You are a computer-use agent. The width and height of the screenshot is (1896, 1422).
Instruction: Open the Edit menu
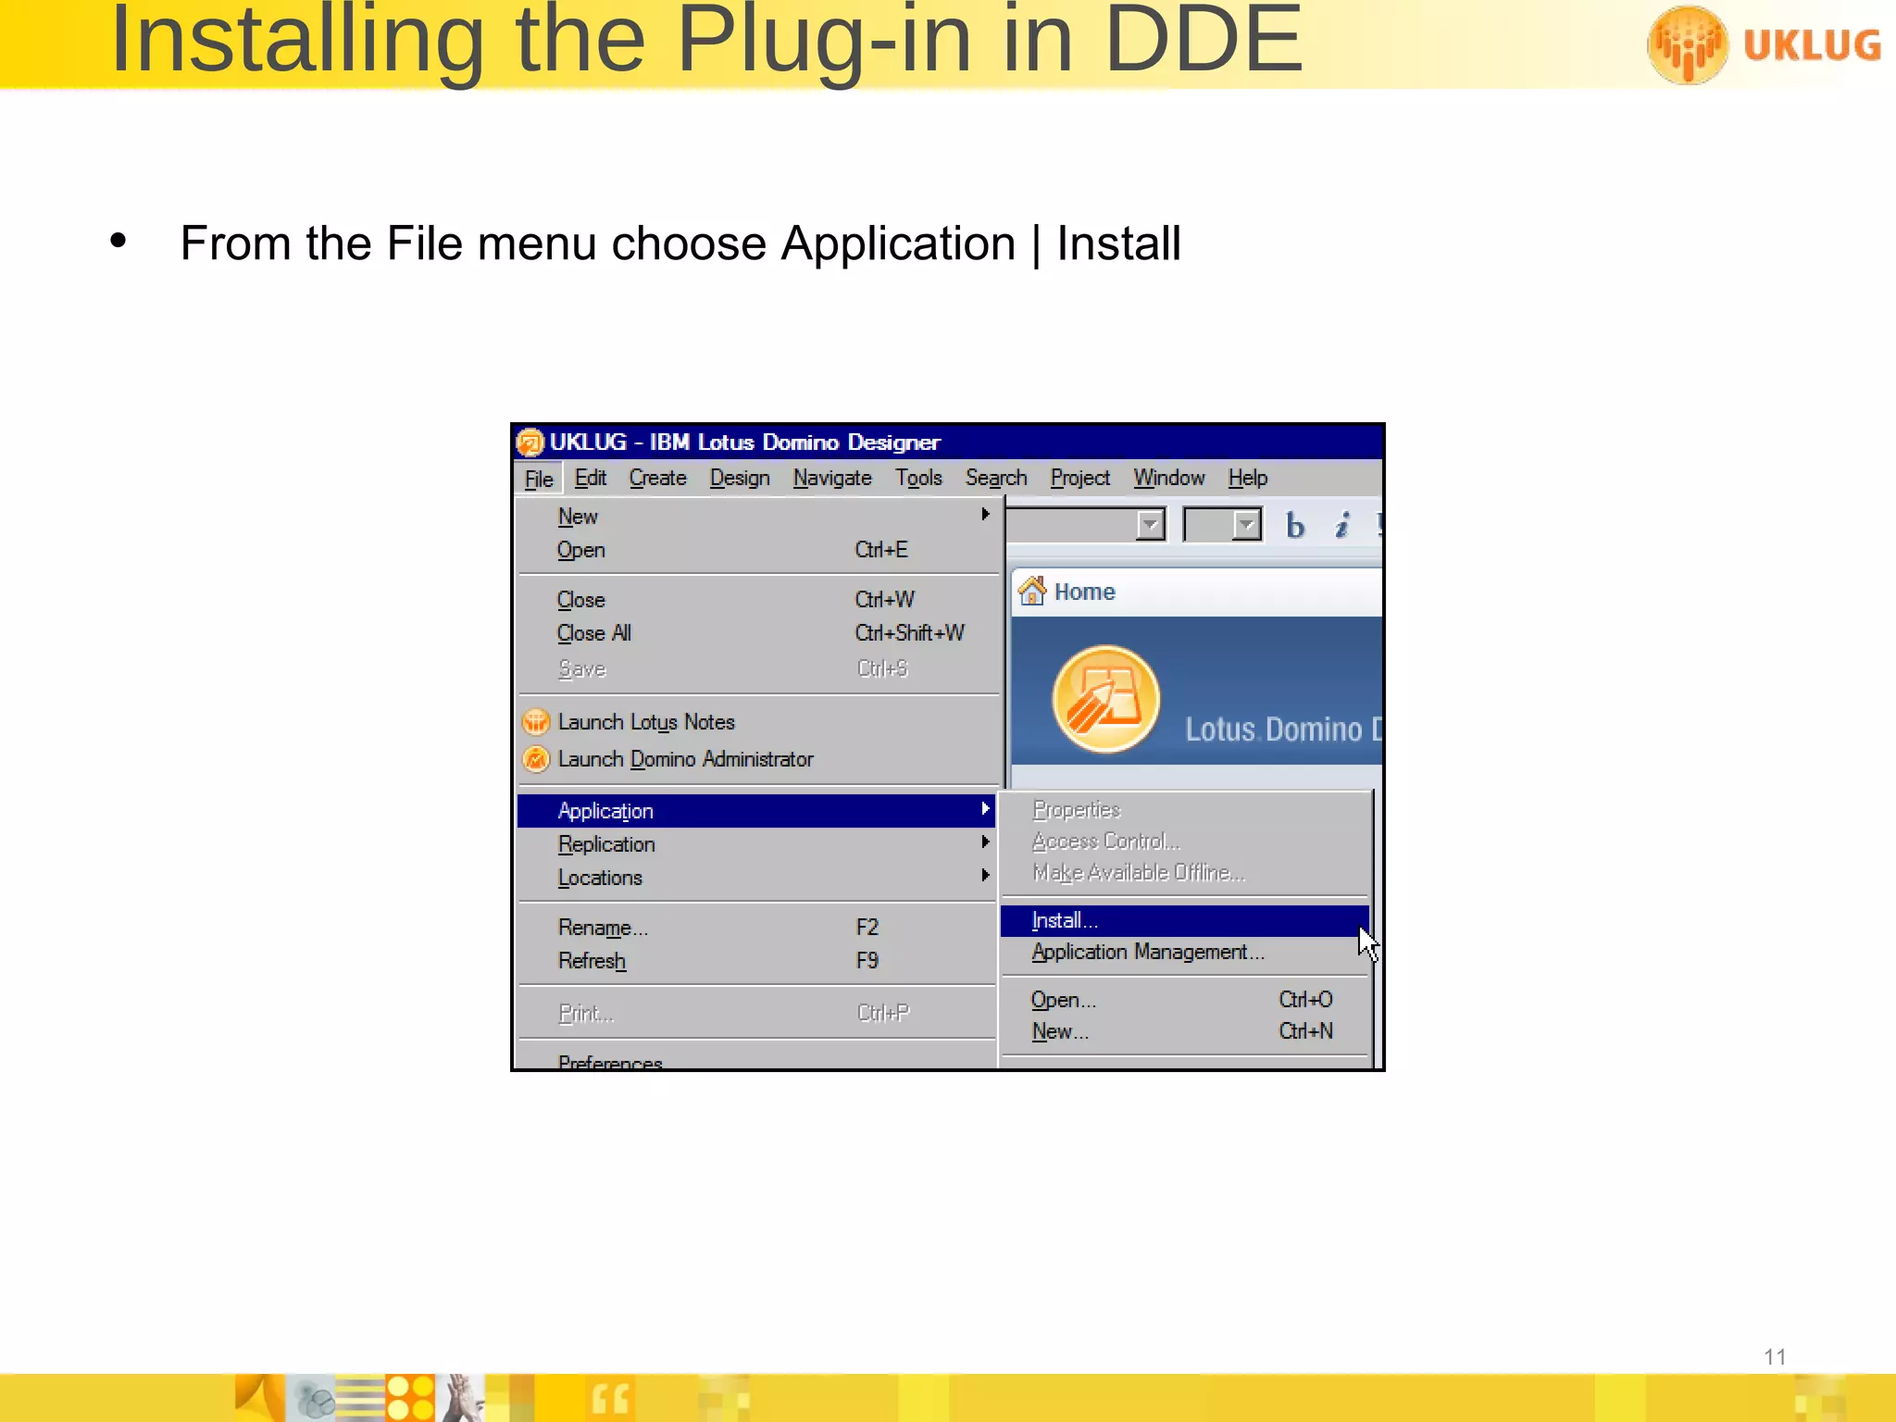pyautogui.click(x=591, y=478)
